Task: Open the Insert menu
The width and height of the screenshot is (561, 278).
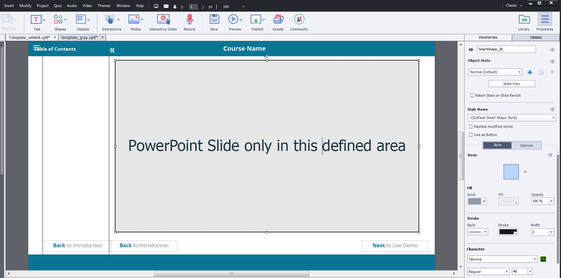Action: [9, 6]
